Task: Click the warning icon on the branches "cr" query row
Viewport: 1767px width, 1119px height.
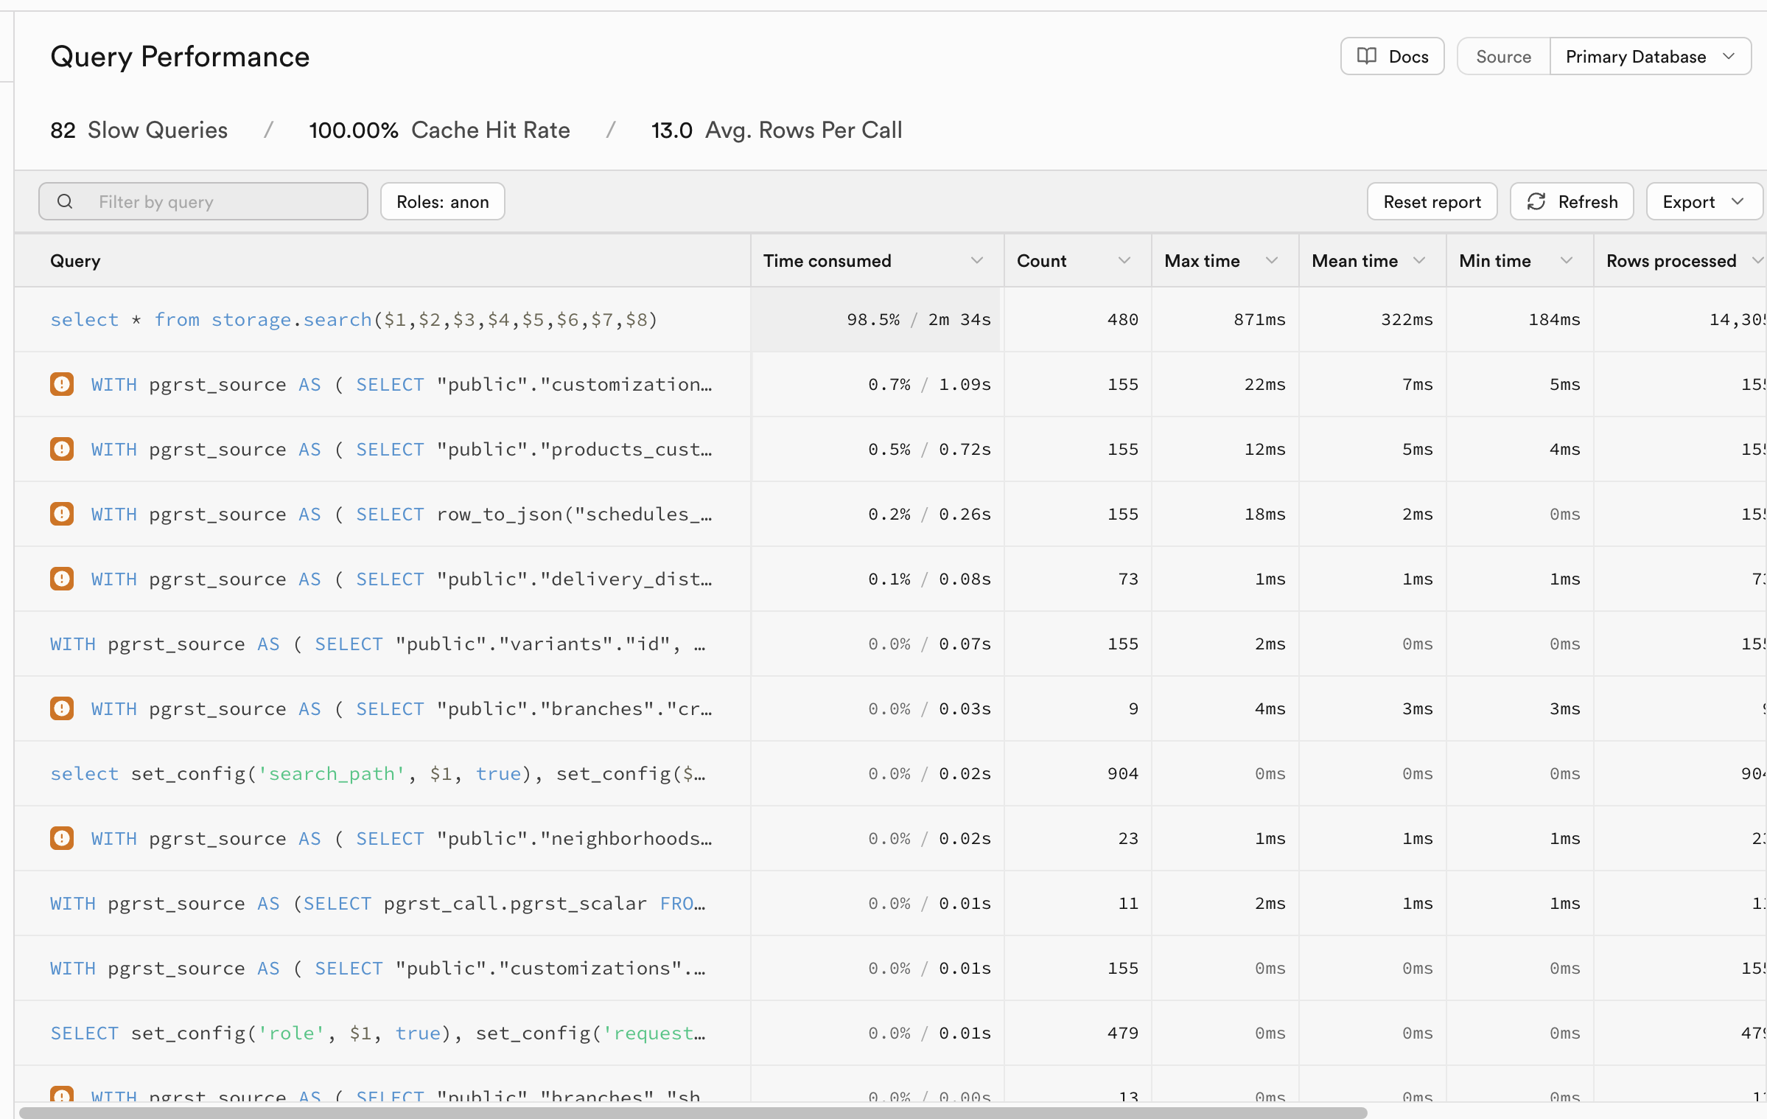Action: pos(62,708)
